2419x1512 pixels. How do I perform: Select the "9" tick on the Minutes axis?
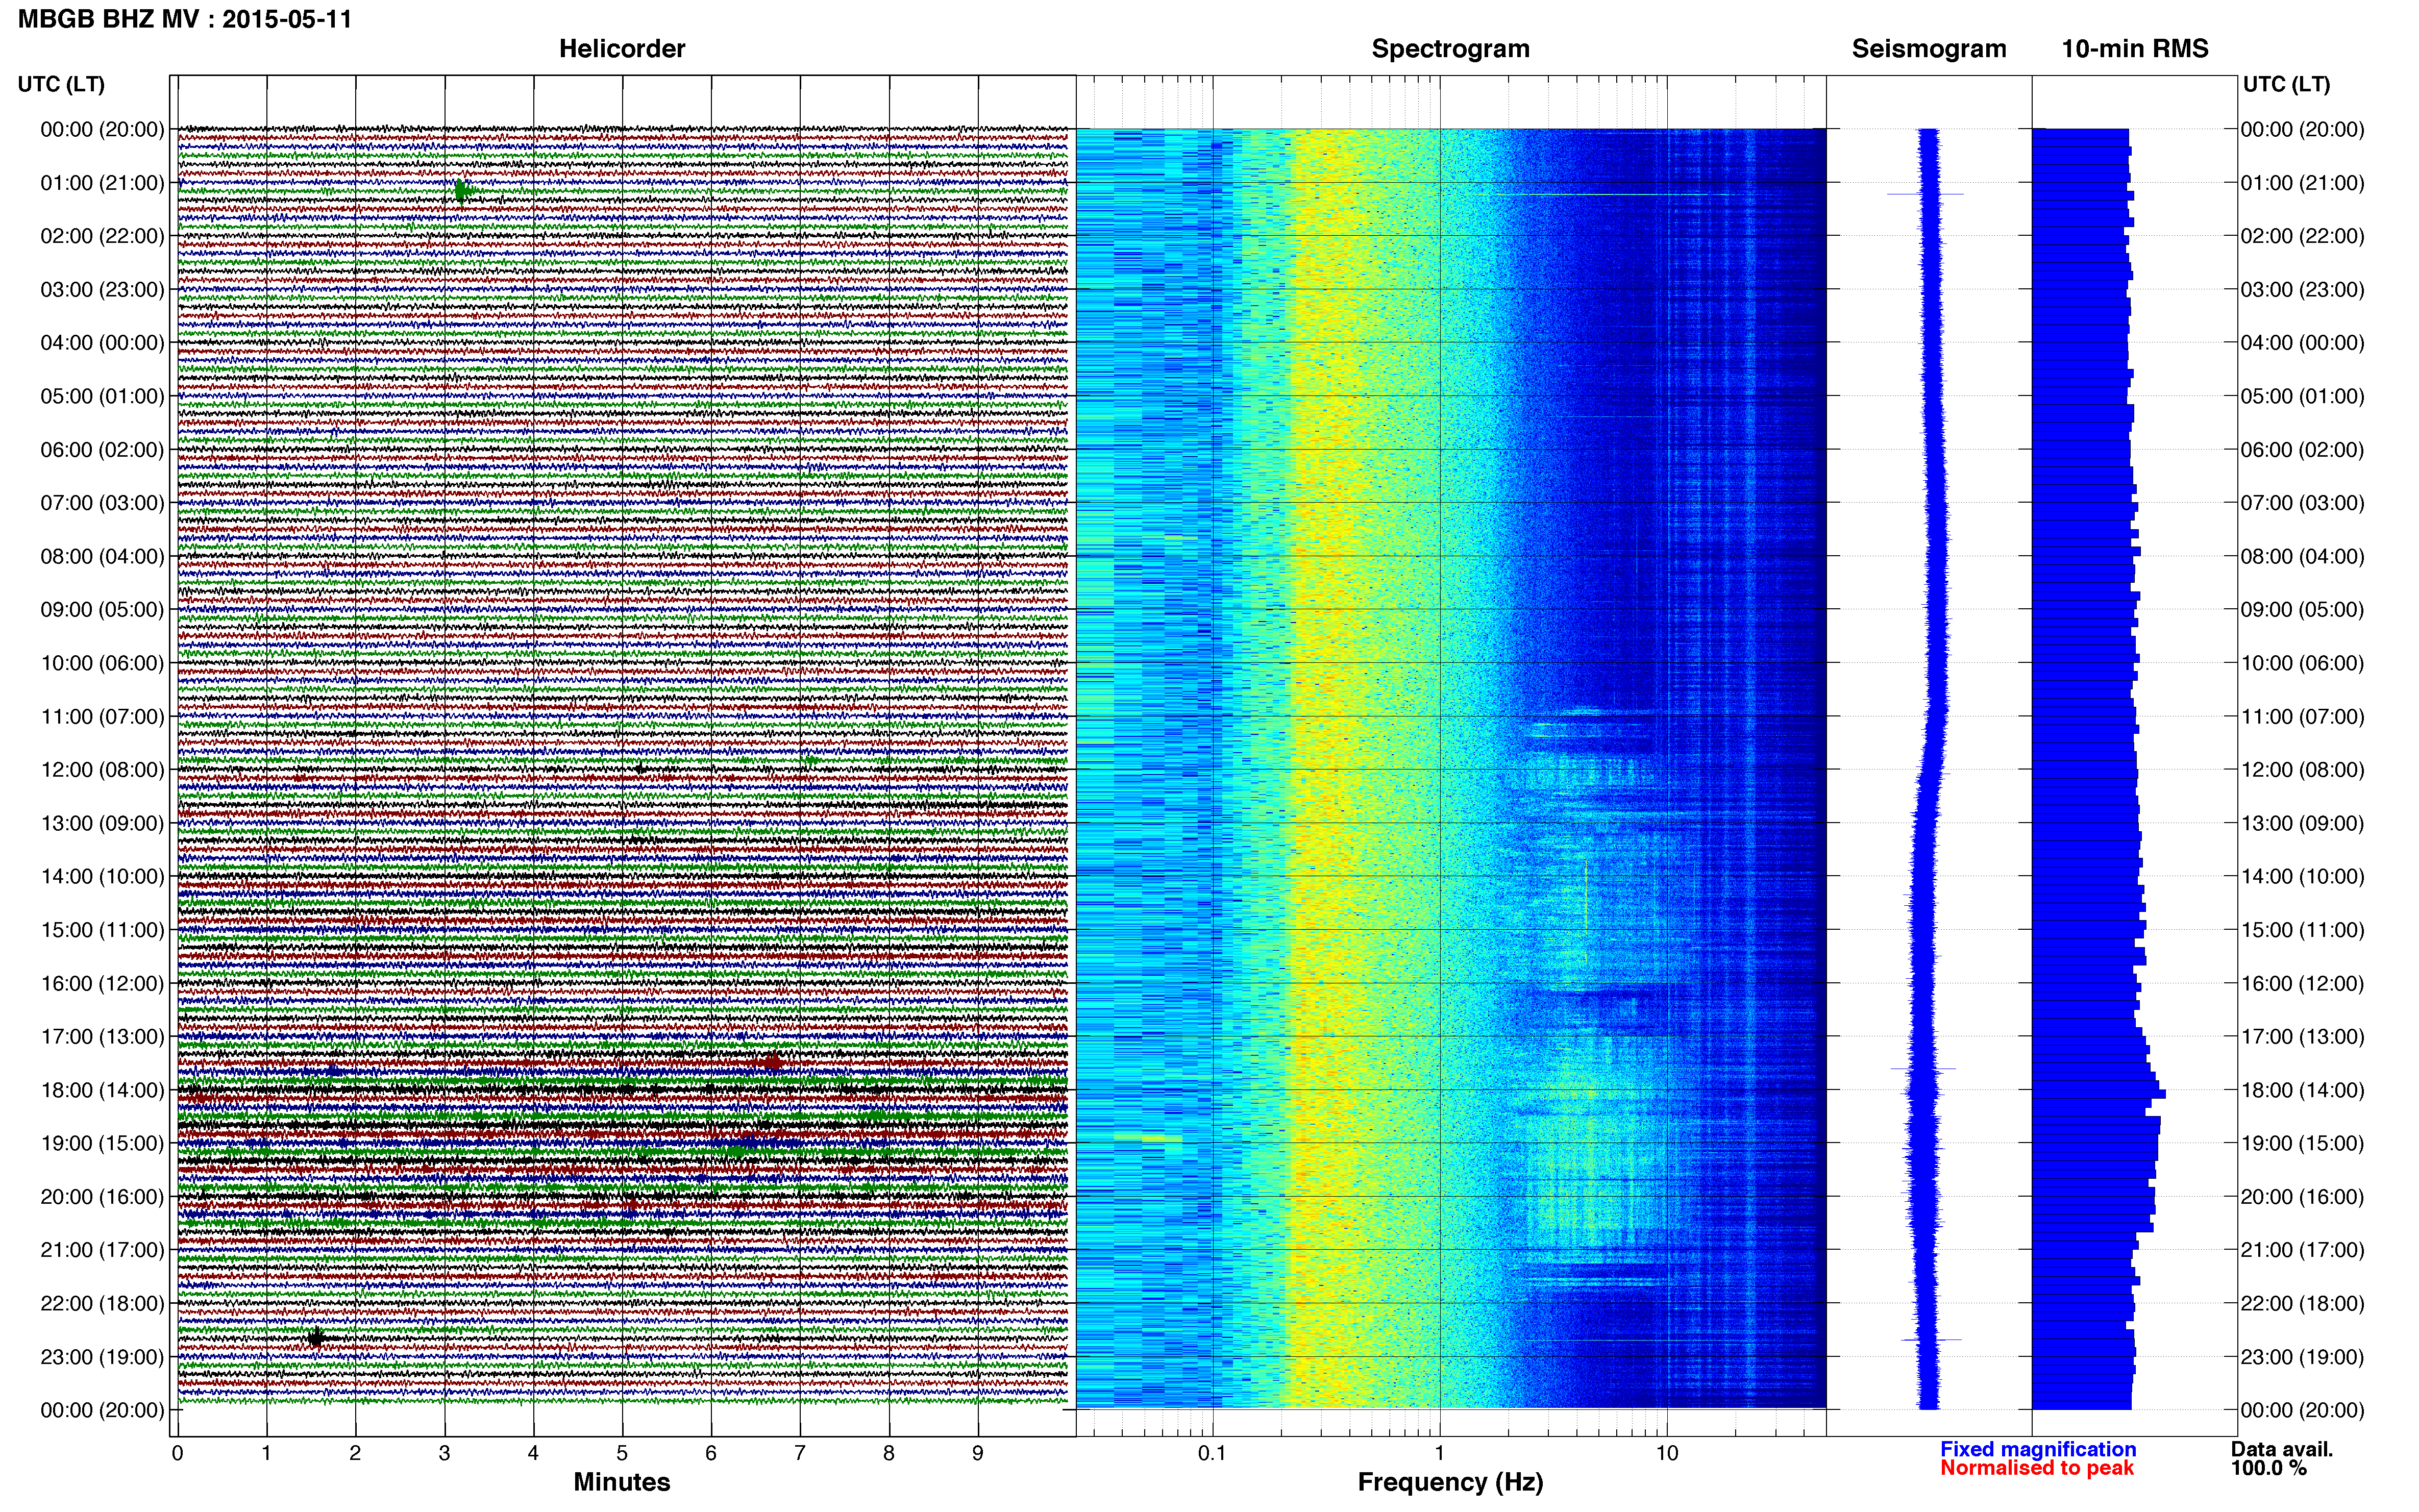978,1453
